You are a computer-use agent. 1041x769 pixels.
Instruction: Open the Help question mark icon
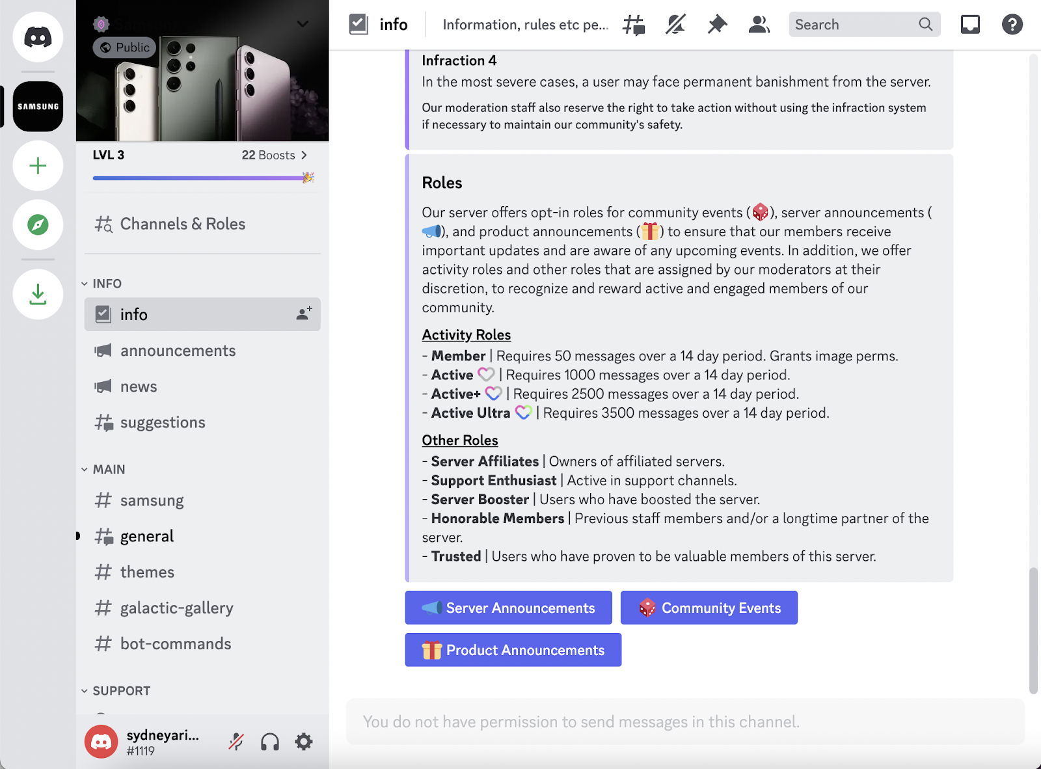1012,24
